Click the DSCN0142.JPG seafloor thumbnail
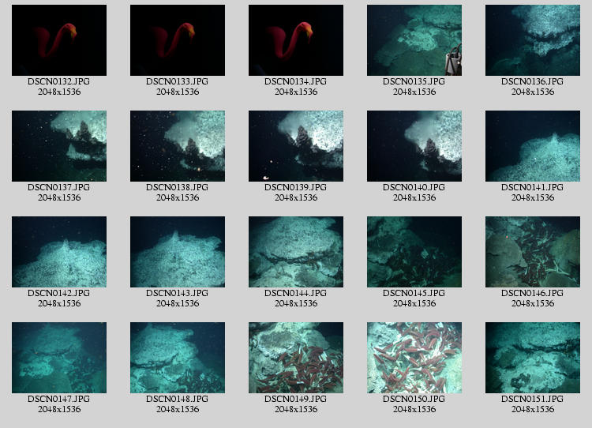This screenshot has width=592, height=428. pos(58,252)
